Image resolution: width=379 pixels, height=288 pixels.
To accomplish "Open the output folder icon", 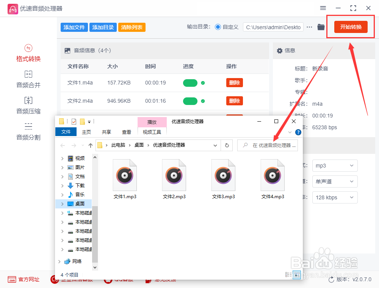I will (x=321, y=27).
